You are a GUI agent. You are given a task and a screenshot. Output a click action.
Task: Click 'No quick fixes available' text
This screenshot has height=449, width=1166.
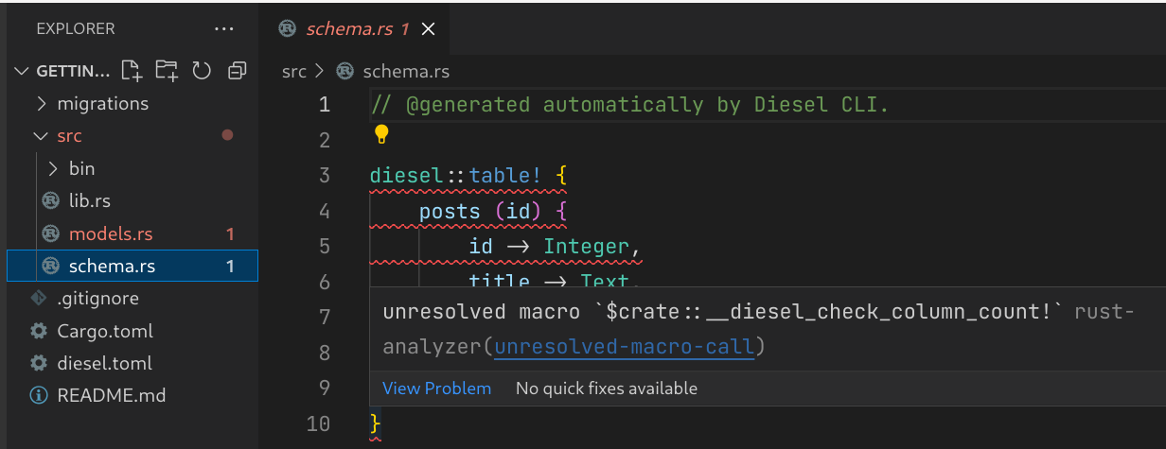[607, 389]
